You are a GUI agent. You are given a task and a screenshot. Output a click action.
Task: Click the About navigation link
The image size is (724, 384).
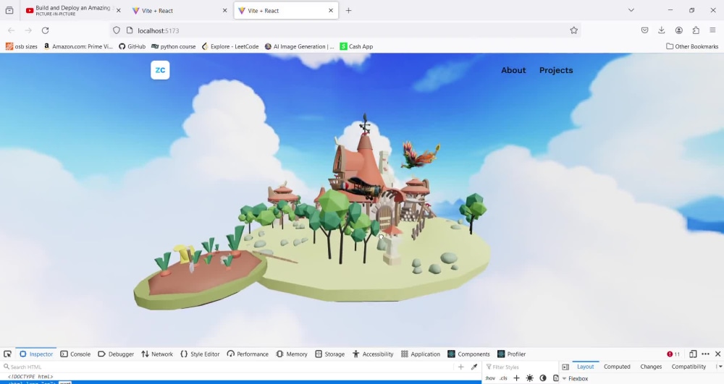click(x=513, y=70)
